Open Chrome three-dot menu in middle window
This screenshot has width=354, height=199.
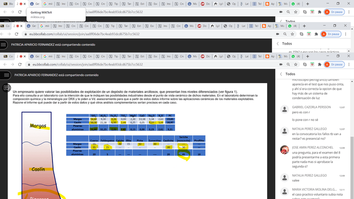point(346,34)
